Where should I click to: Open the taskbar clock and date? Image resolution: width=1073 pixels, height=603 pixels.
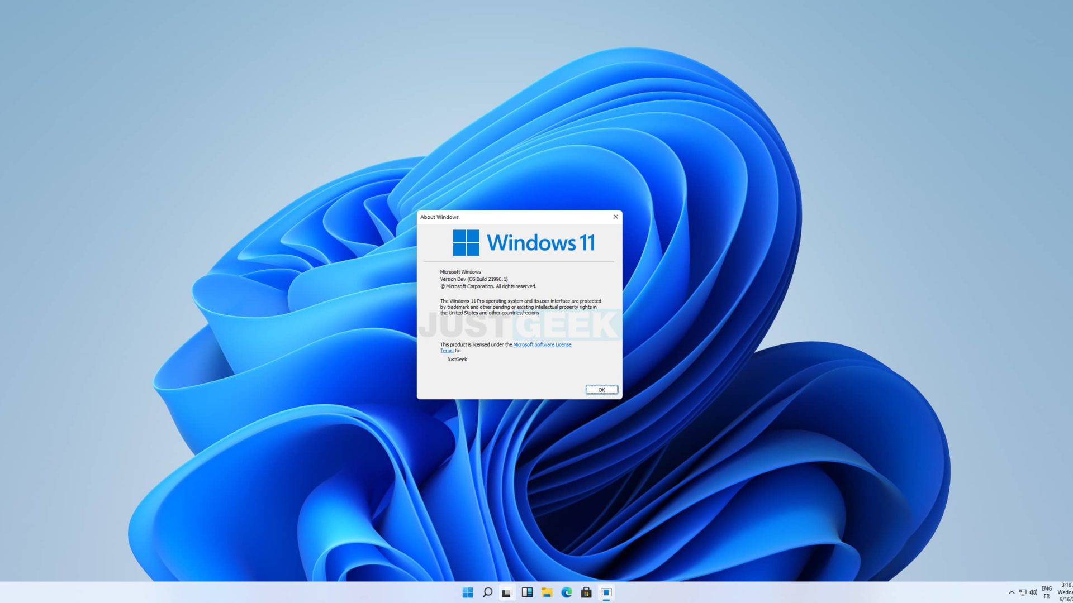[1065, 592]
